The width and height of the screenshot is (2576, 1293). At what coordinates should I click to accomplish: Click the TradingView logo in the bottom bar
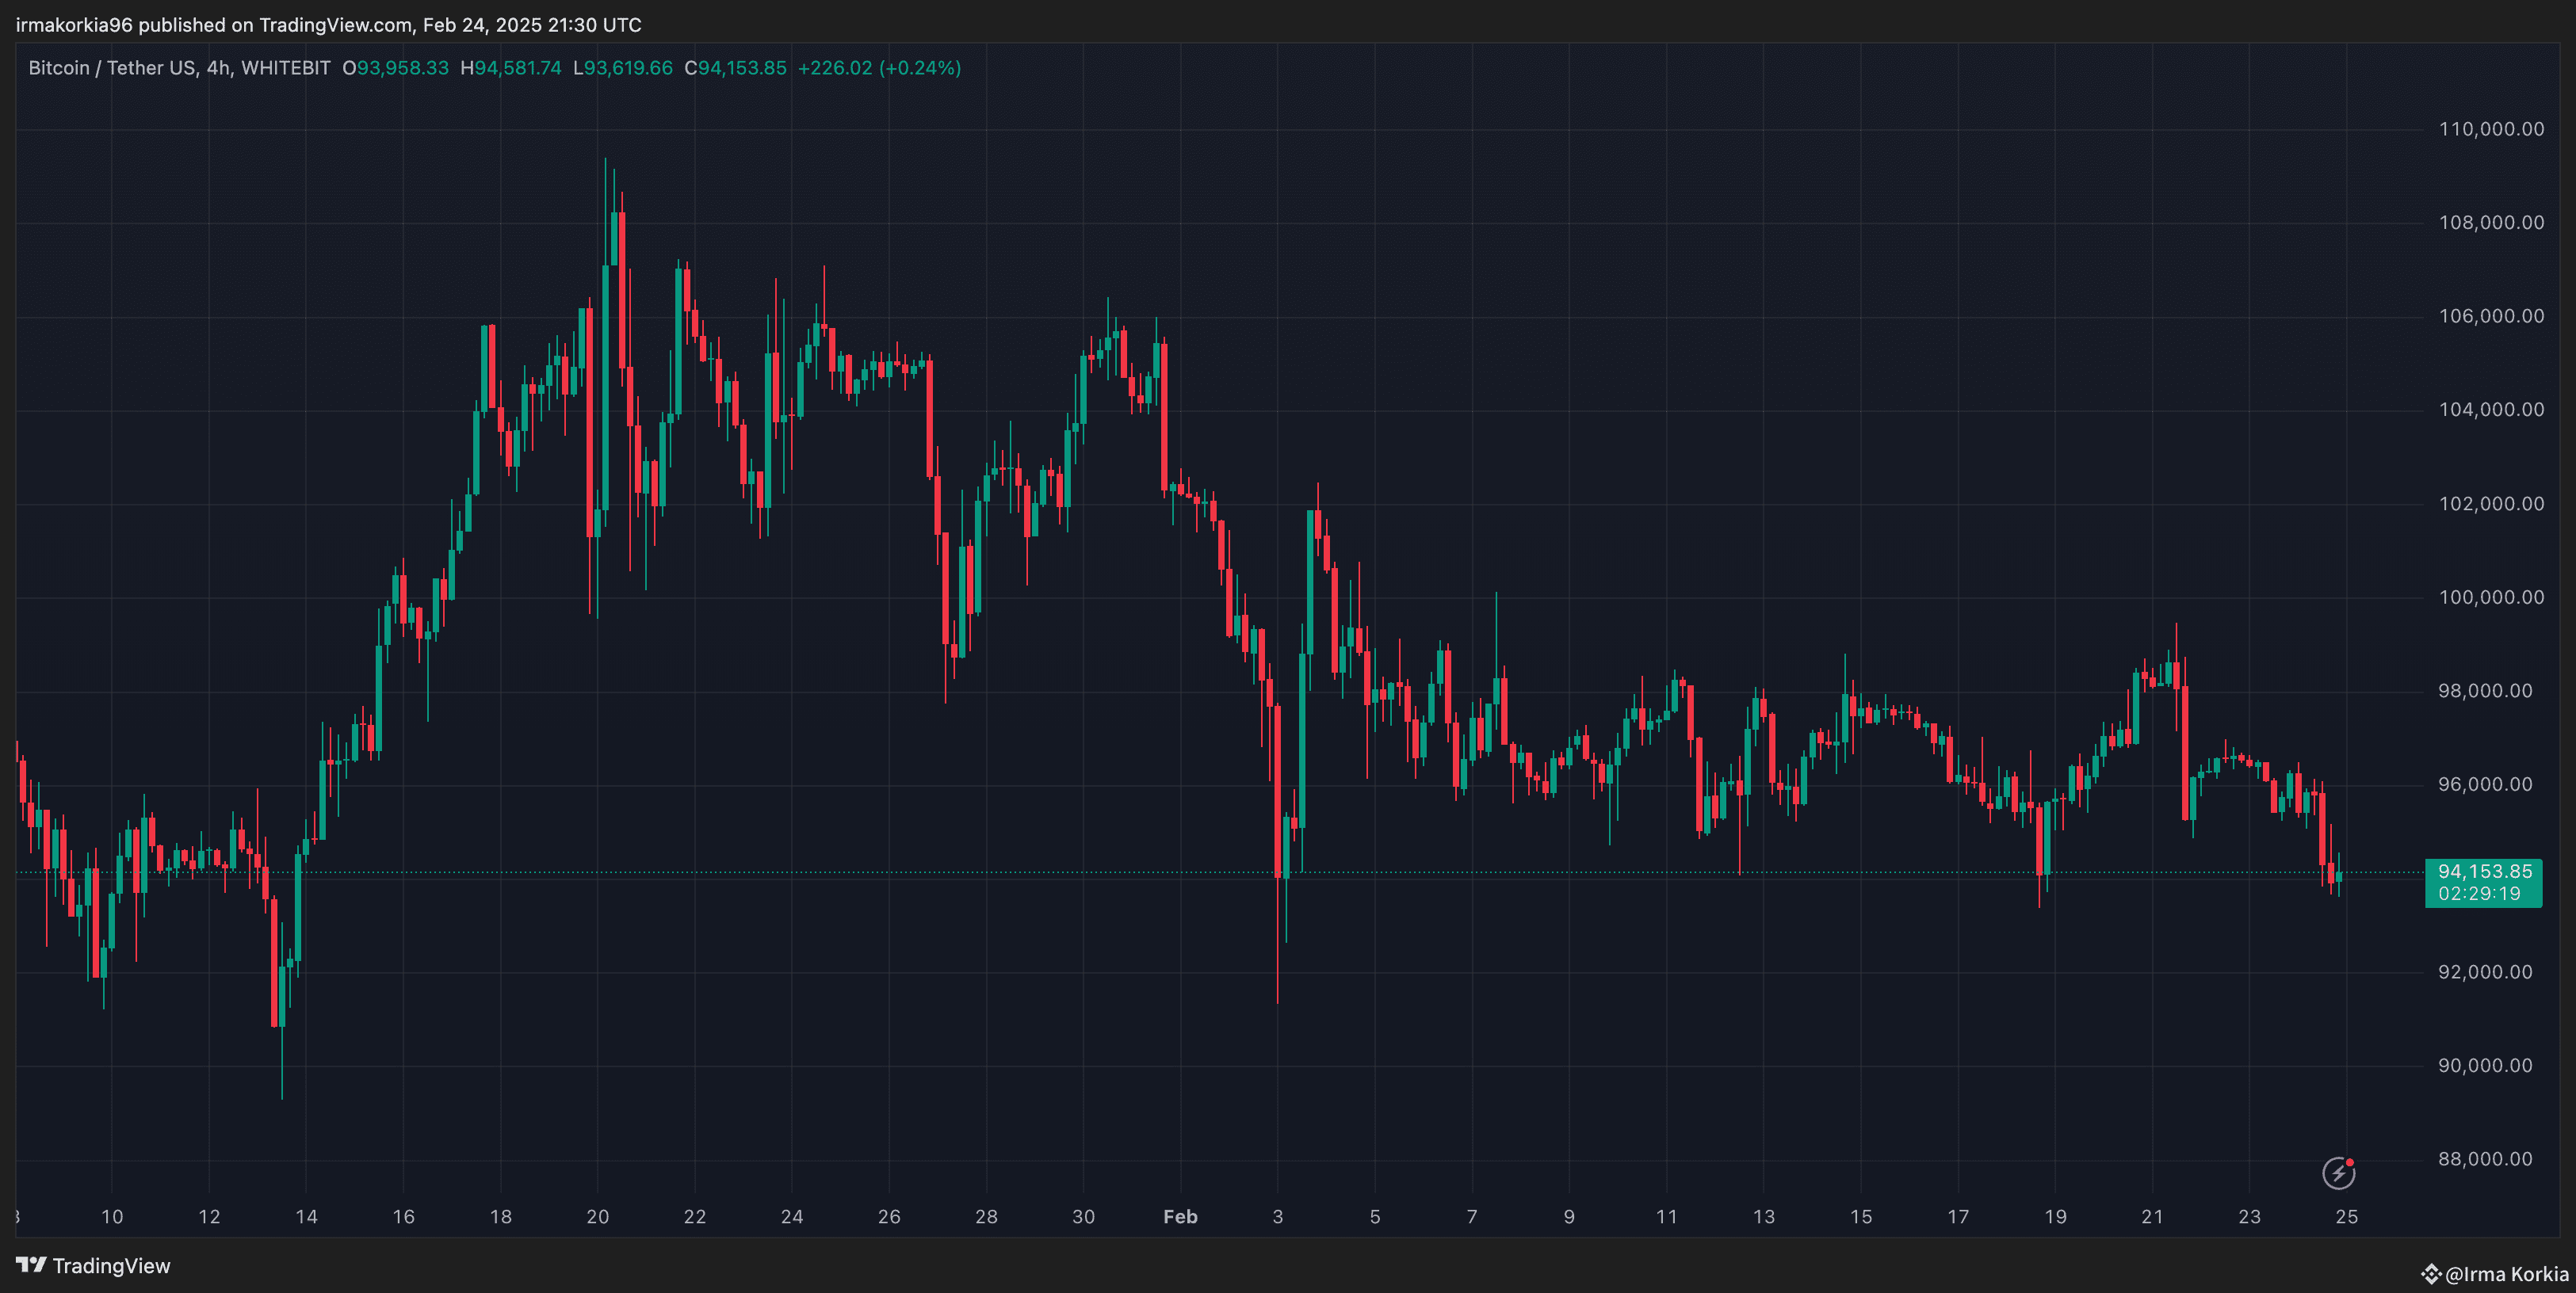tap(97, 1265)
